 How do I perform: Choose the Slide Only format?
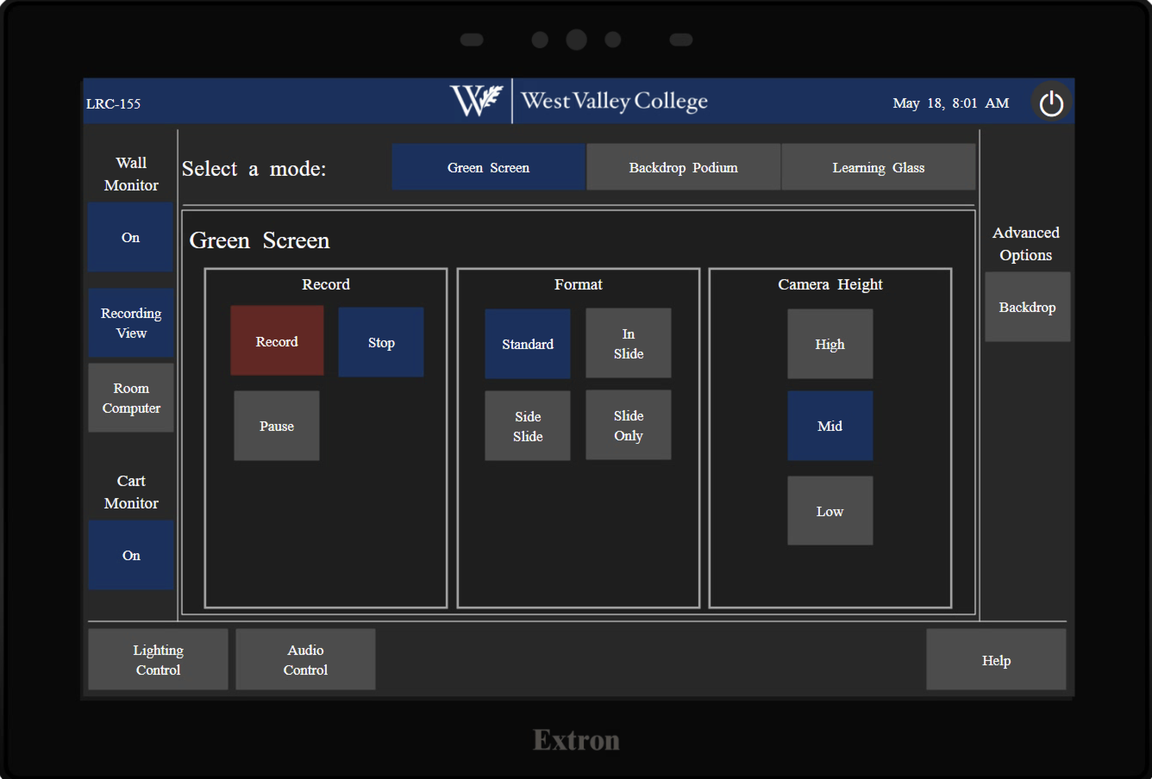[629, 425]
